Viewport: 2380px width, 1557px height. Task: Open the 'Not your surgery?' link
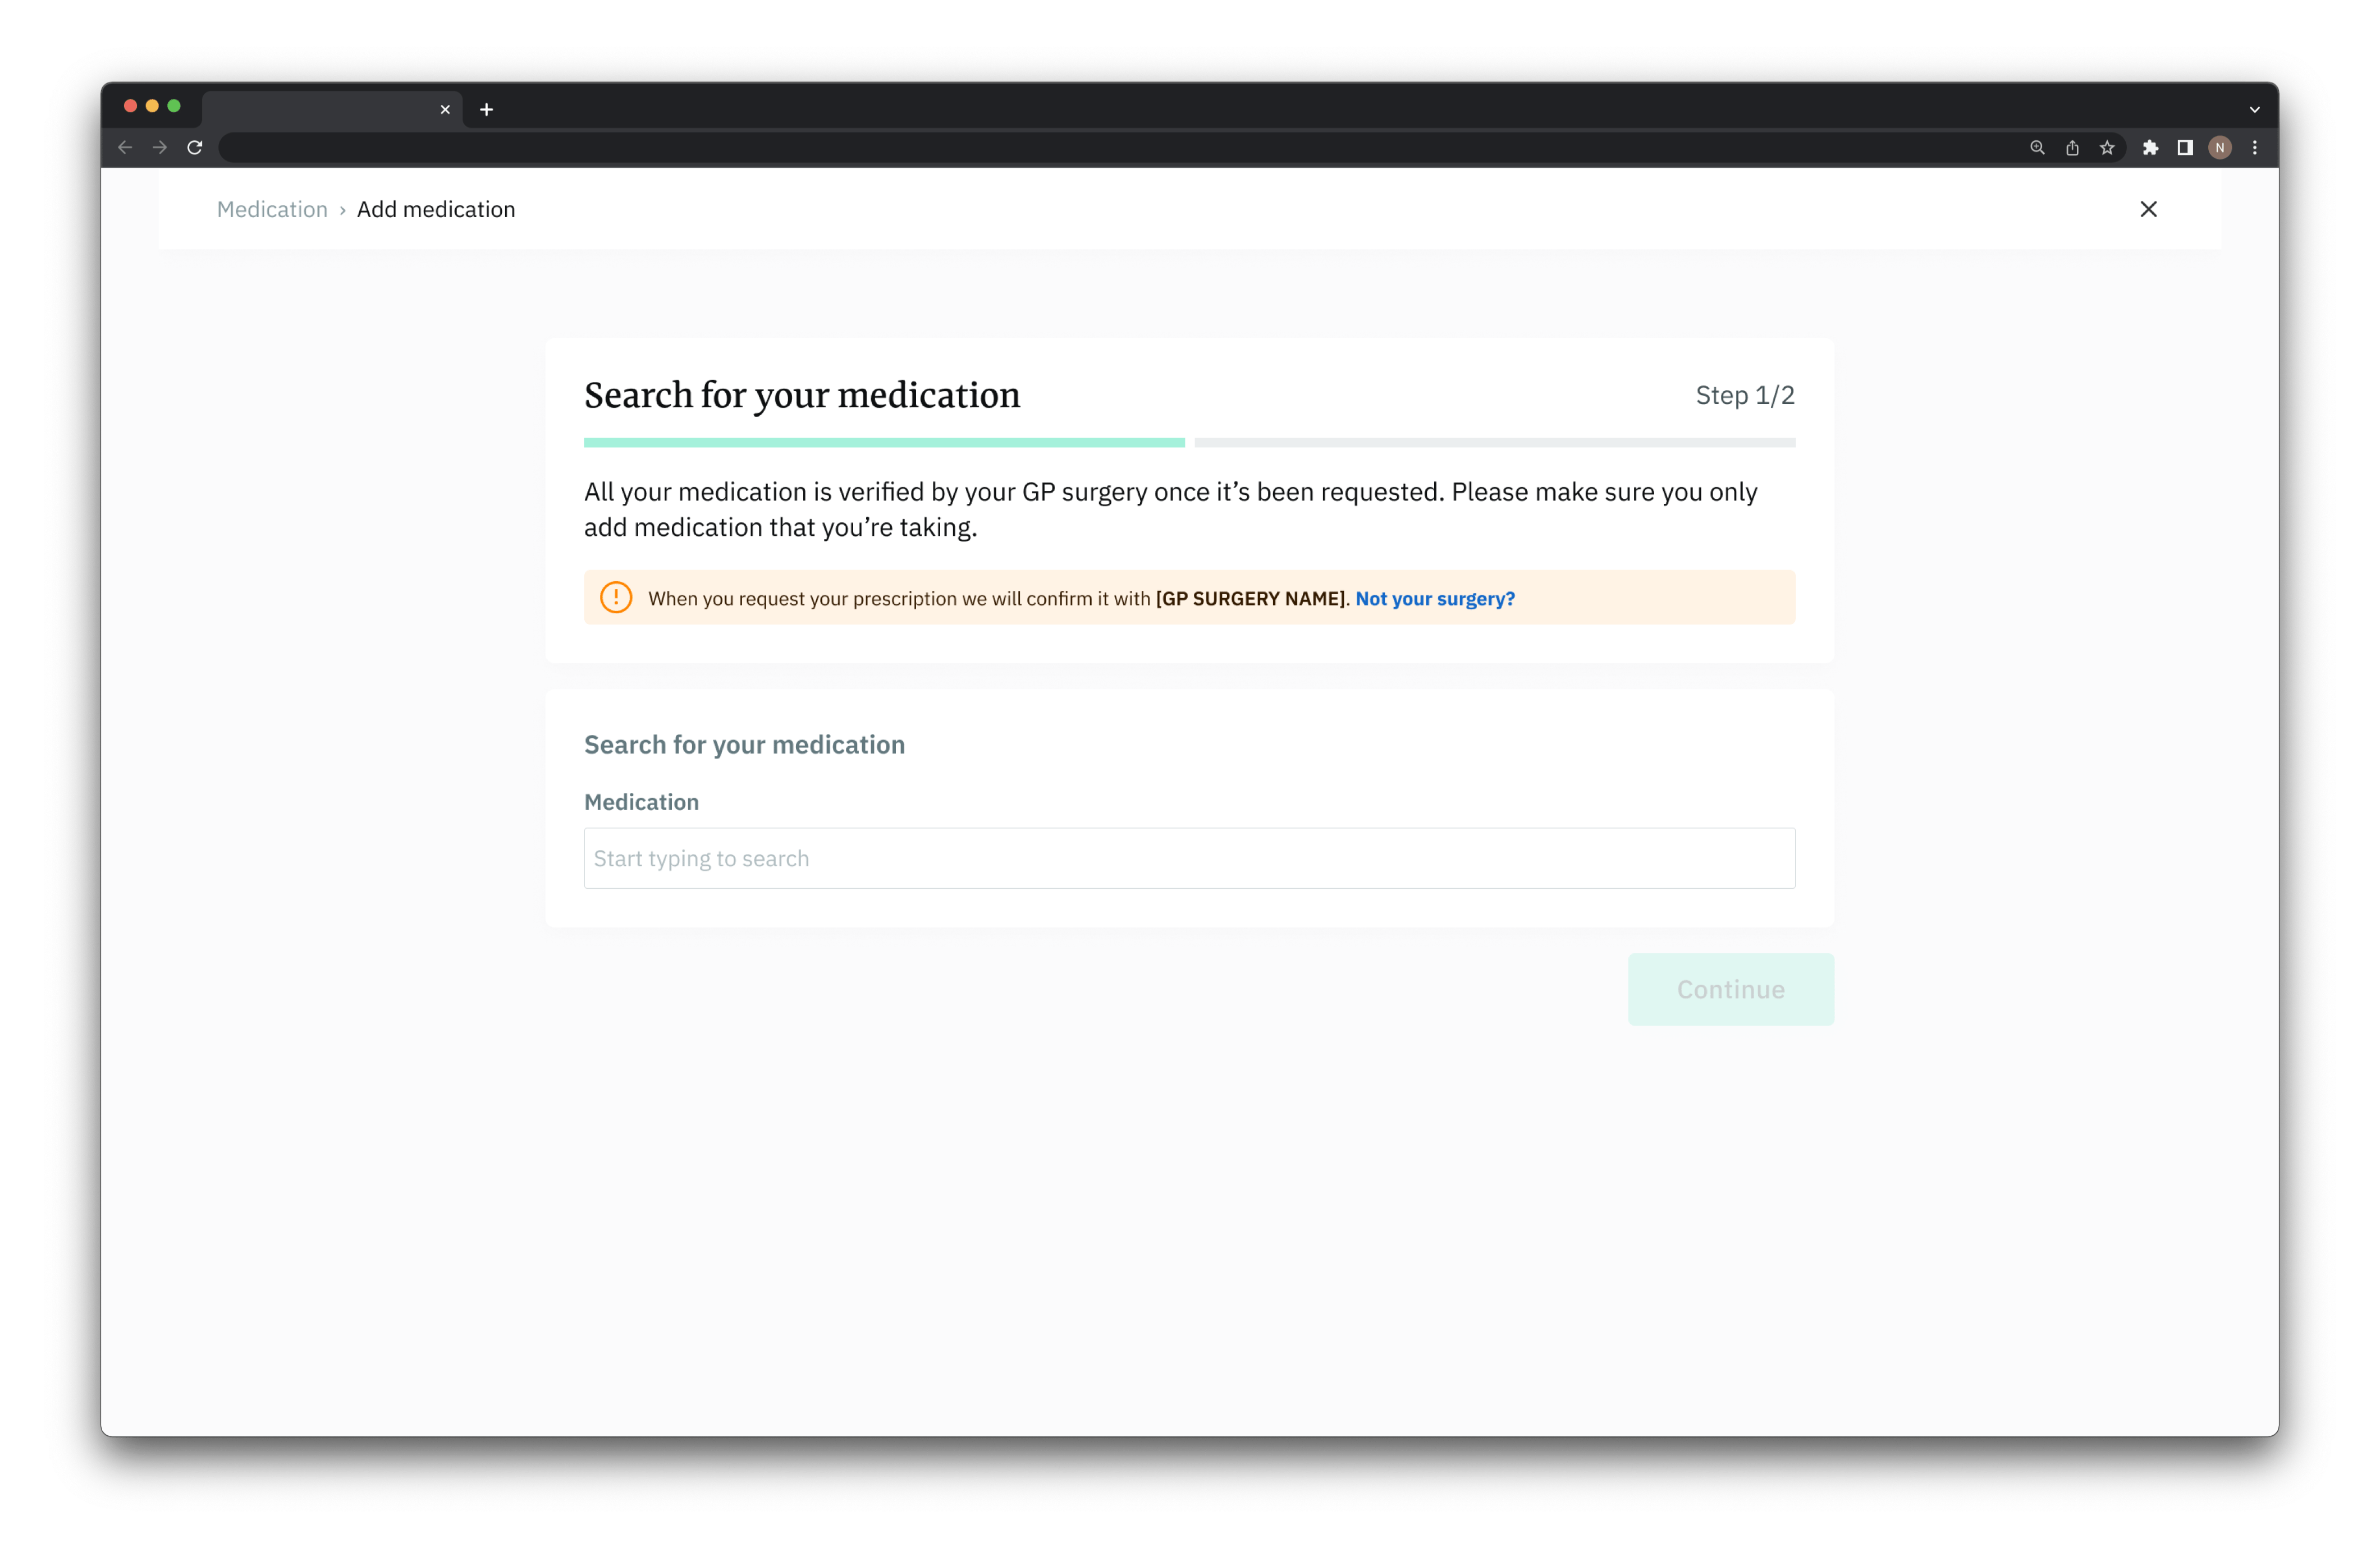click(x=1435, y=599)
